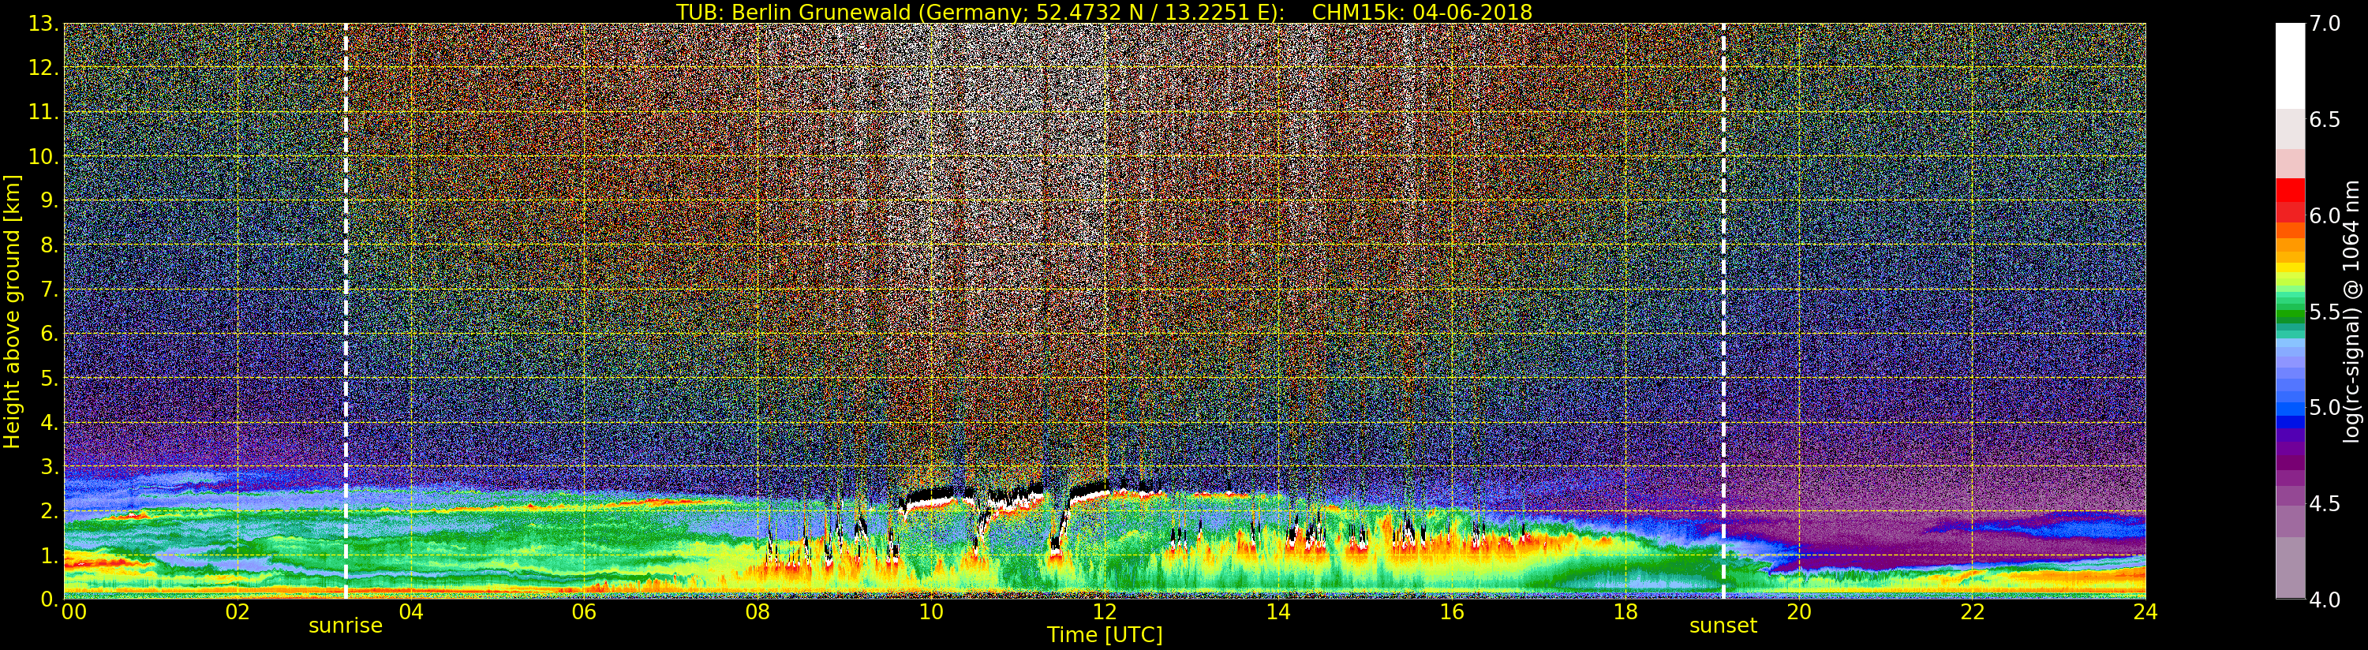The height and width of the screenshot is (650, 2368).
Task: Click the 7.0 value on colorbar scale
Action: [x=2325, y=24]
